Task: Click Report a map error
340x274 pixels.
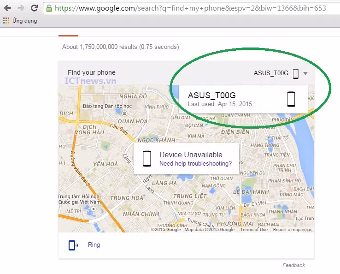Action: click(x=293, y=230)
